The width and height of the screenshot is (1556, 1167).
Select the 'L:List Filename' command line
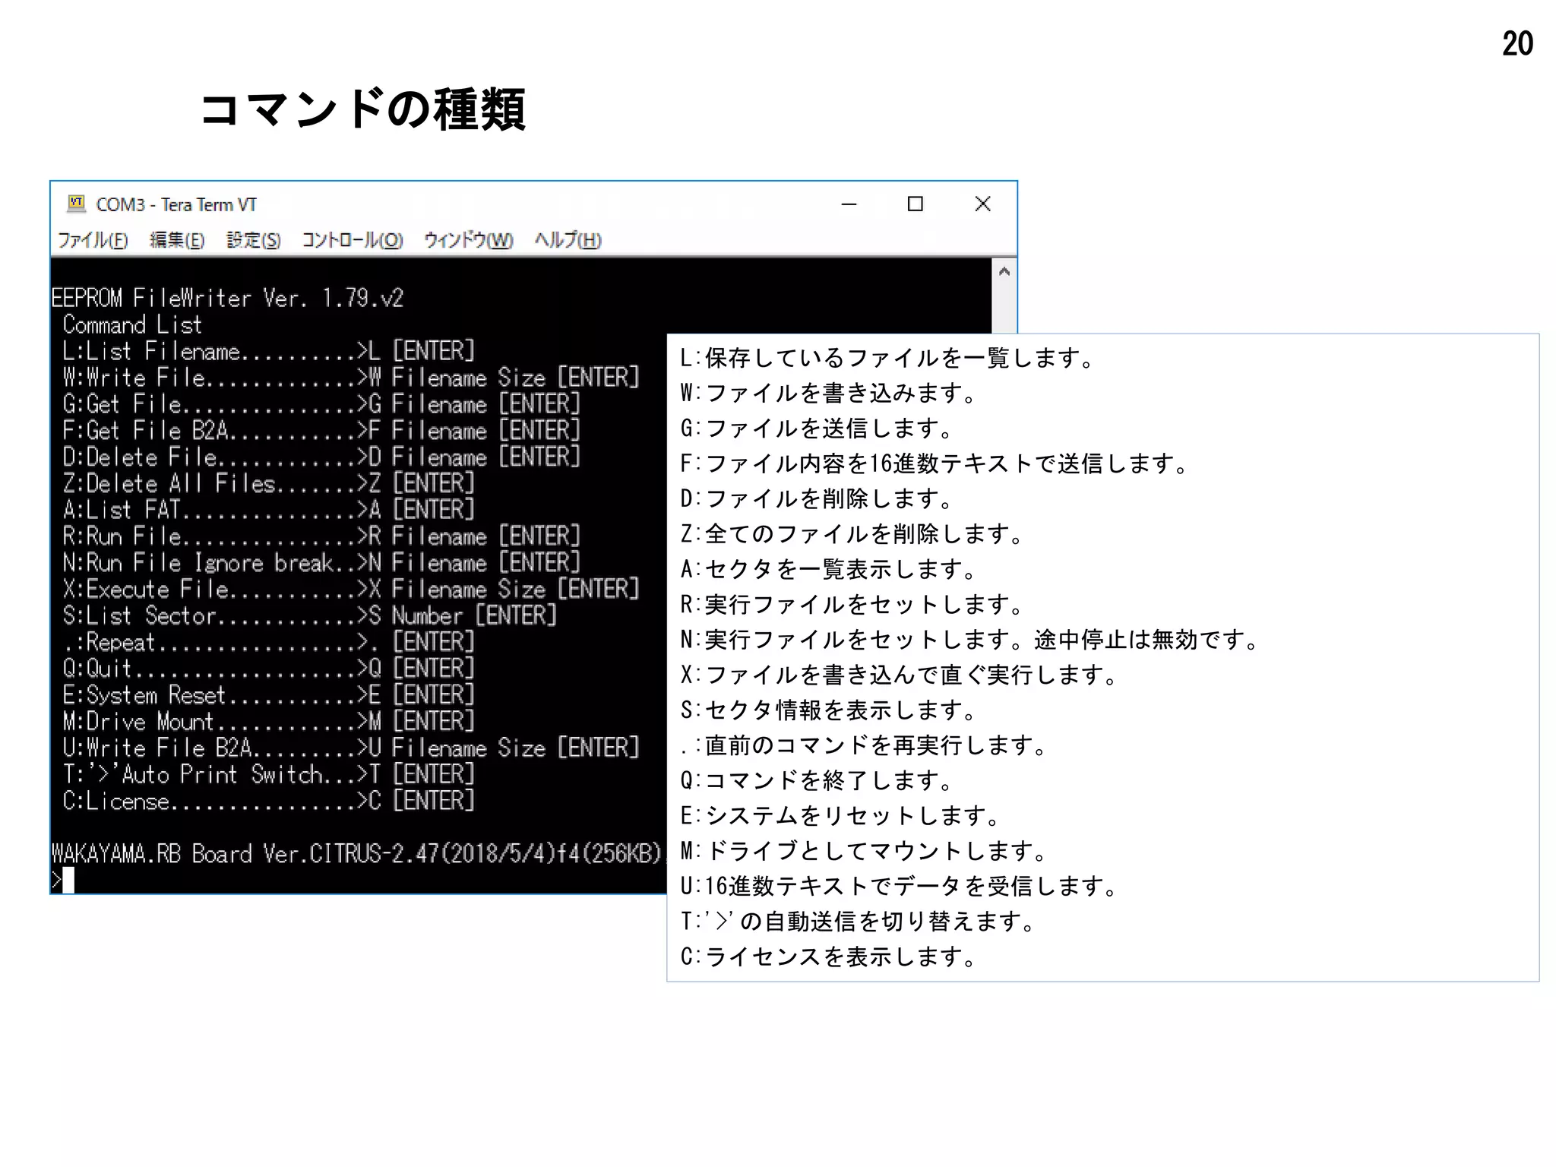click(x=269, y=351)
